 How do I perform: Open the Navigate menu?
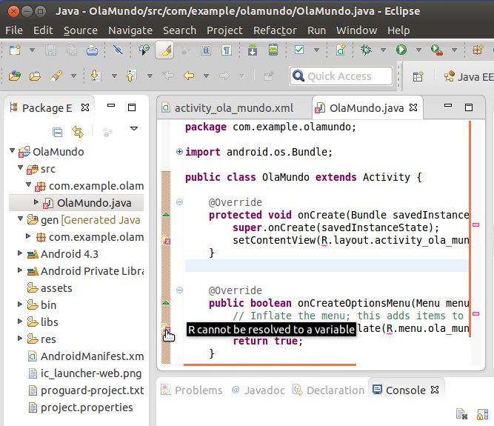(130, 30)
